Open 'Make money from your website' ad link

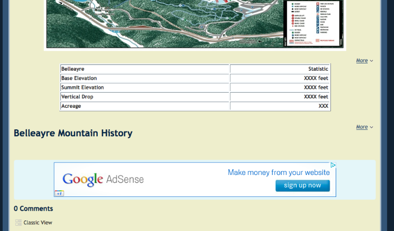click(278, 172)
